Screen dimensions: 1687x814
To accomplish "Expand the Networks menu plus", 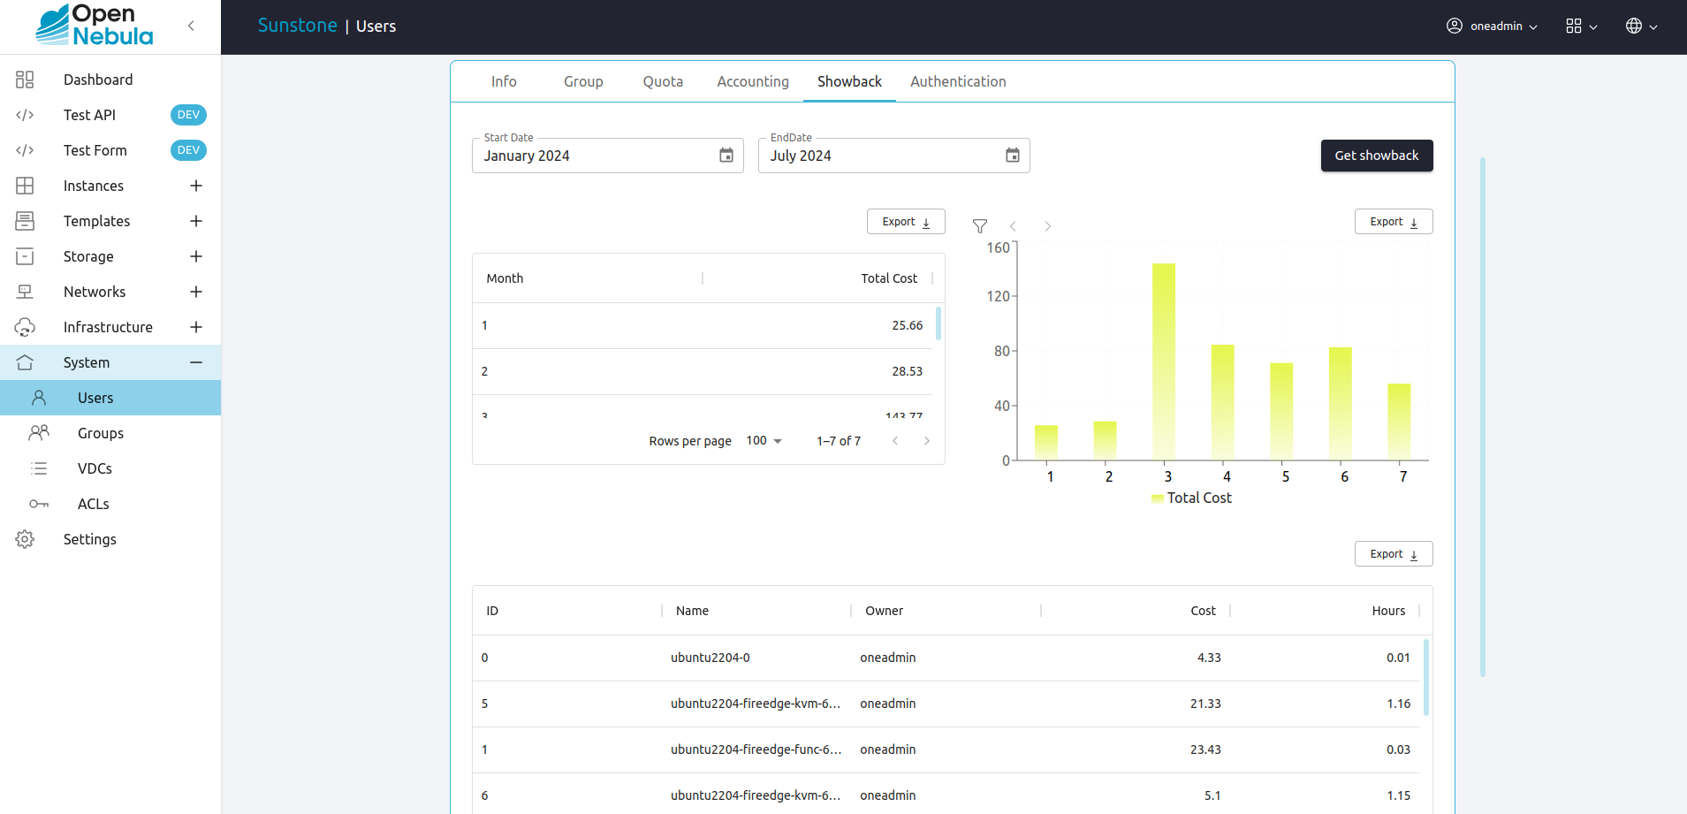I will point(196,292).
